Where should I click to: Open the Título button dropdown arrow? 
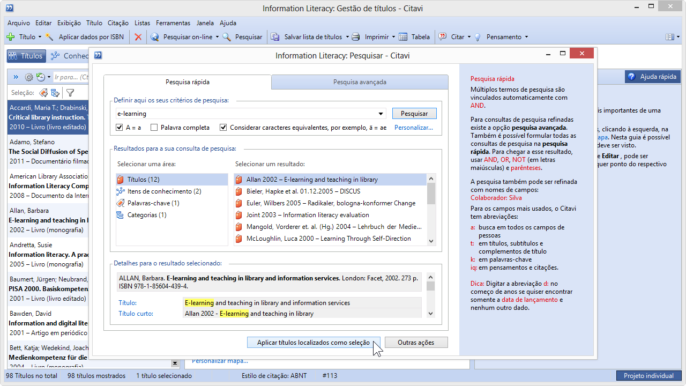pos(40,37)
